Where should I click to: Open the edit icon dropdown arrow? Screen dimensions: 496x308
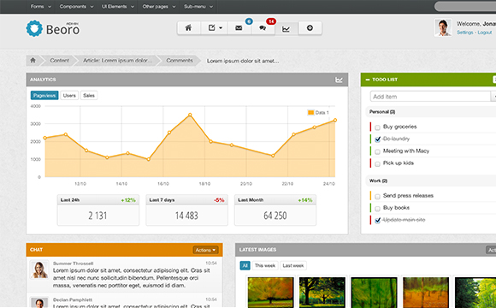[x=221, y=28]
